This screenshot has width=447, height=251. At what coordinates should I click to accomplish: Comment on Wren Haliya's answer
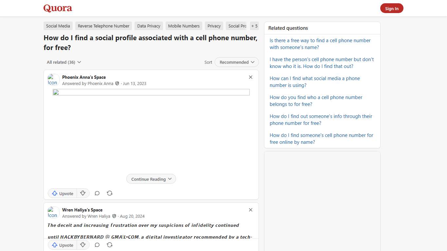(x=97, y=245)
